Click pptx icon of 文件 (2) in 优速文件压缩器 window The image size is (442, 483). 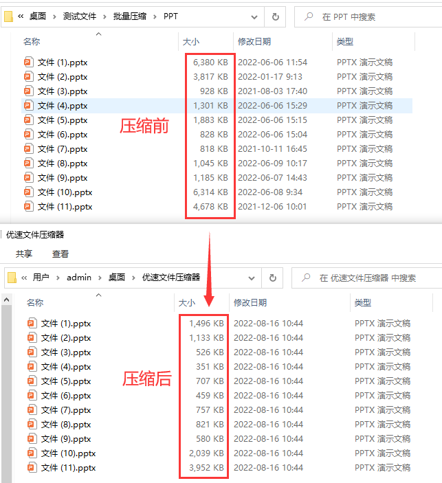tap(32, 338)
